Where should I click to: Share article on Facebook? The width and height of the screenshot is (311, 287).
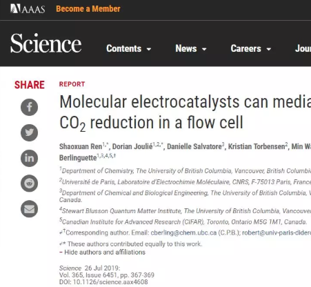coord(29,107)
